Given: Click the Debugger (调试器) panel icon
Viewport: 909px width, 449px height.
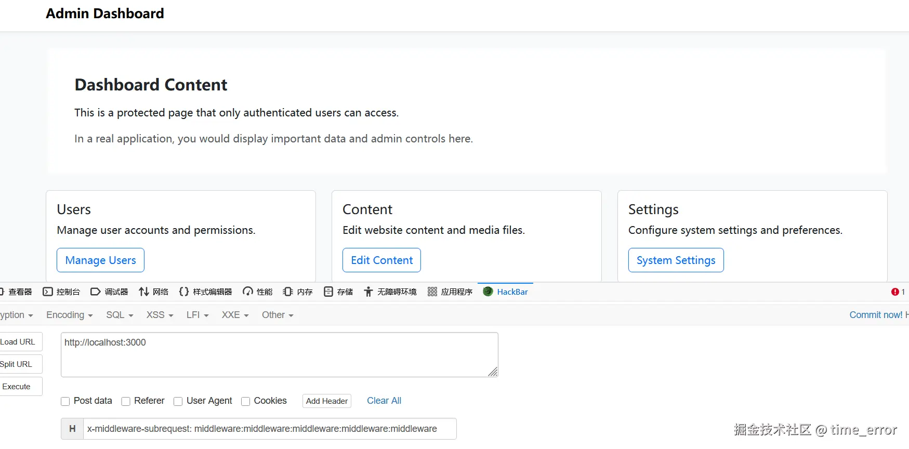Looking at the screenshot, I should click(95, 292).
